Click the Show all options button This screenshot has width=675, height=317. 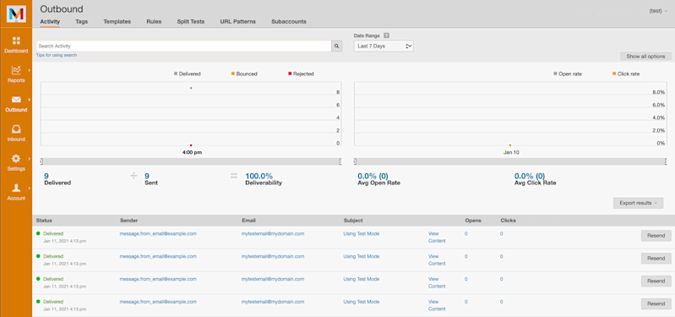[645, 57]
